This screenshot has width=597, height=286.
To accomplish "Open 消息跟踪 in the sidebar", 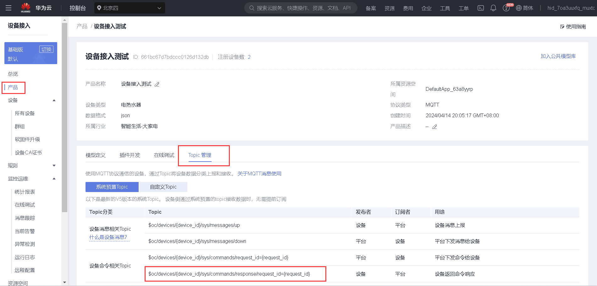I will (25, 218).
